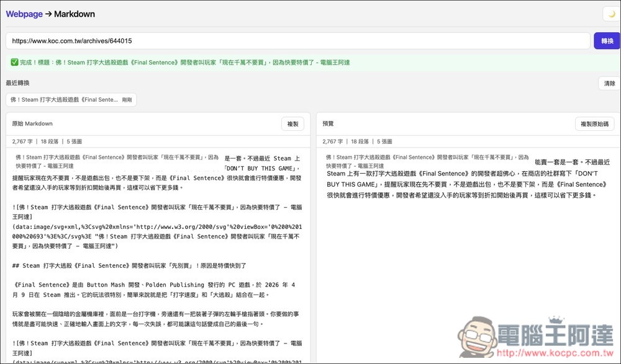
Task: Click the broken image placeholder in the Markdown panel
Action: [x=117, y=161]
